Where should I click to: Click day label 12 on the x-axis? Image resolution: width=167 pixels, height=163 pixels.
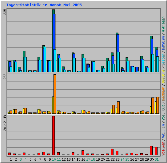coord(64,159)
